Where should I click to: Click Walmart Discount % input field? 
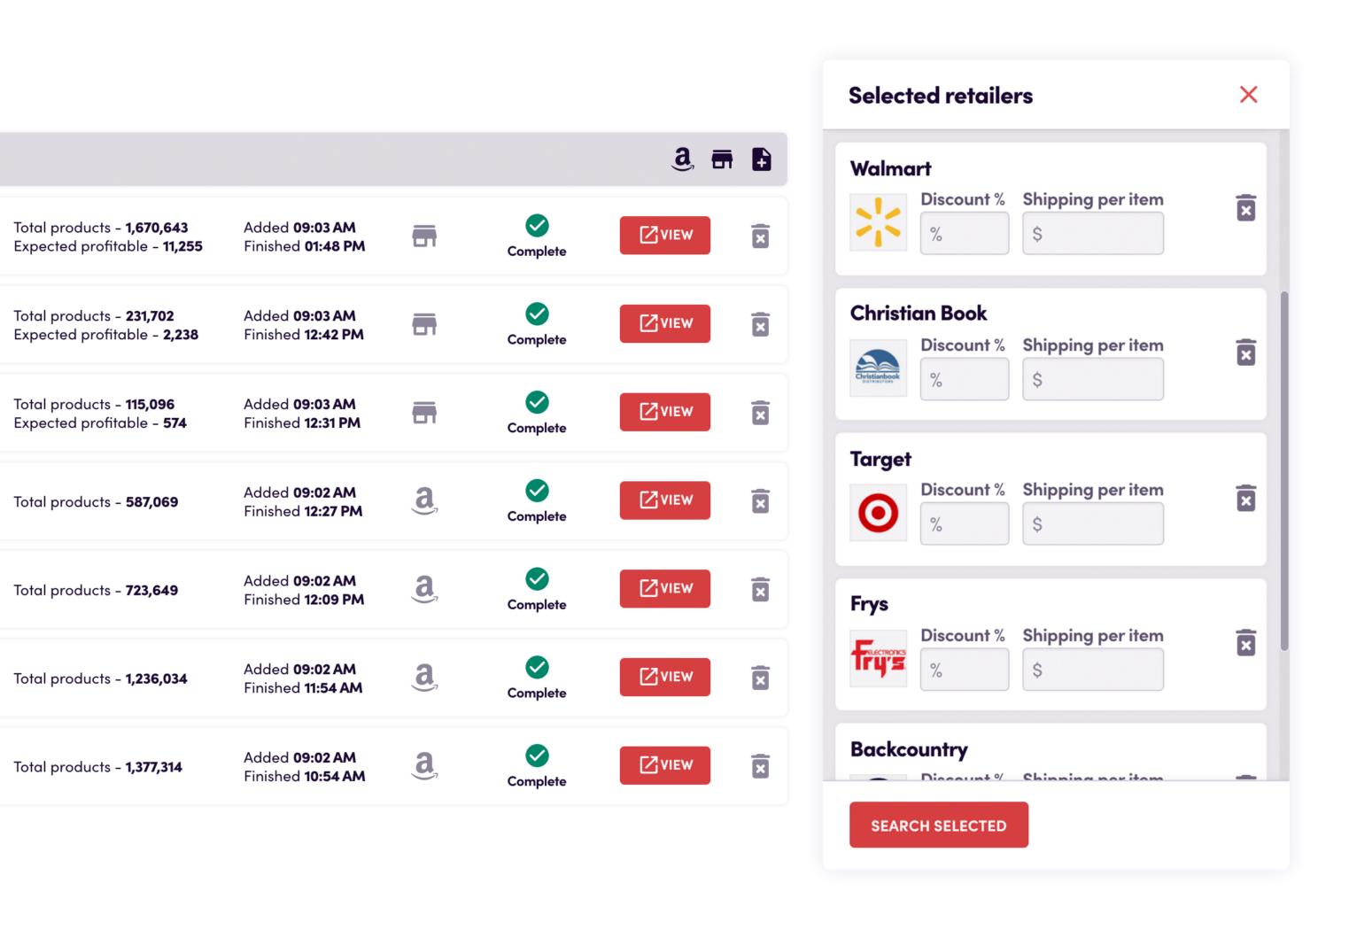pyautogui.click(x=964, y=234)
